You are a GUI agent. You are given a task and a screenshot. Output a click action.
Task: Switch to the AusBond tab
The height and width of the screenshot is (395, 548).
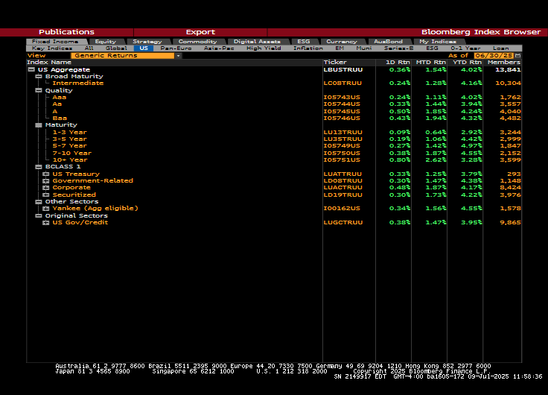pyautogui.click(x=388, y=42)
